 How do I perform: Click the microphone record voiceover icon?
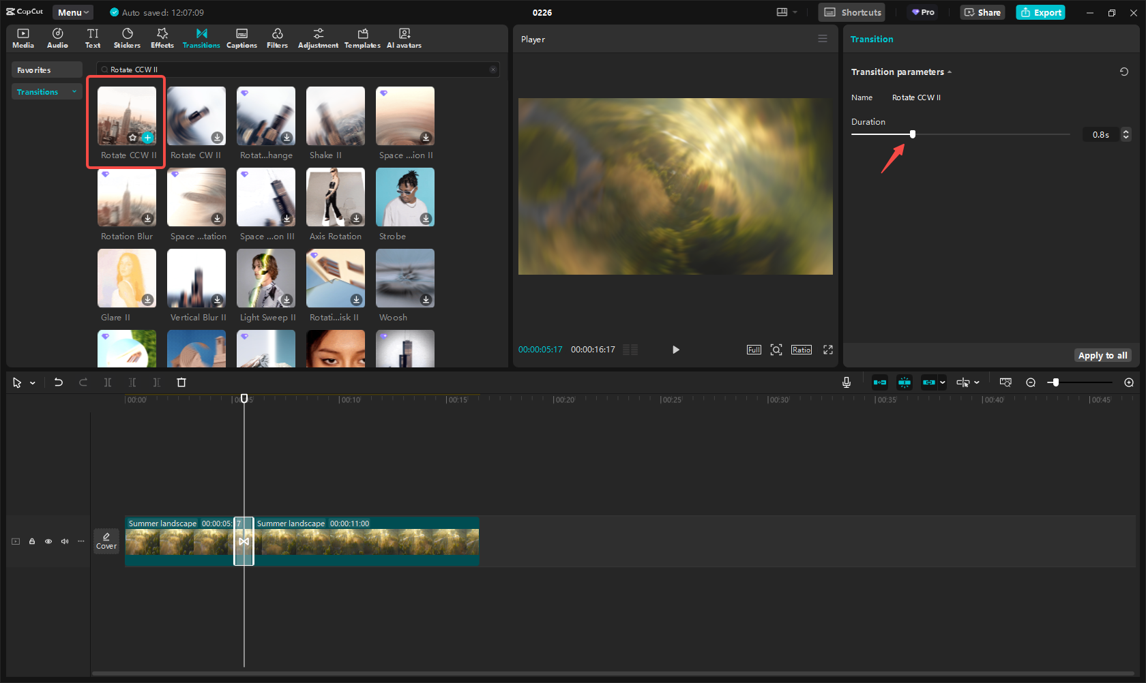(846, 382)
